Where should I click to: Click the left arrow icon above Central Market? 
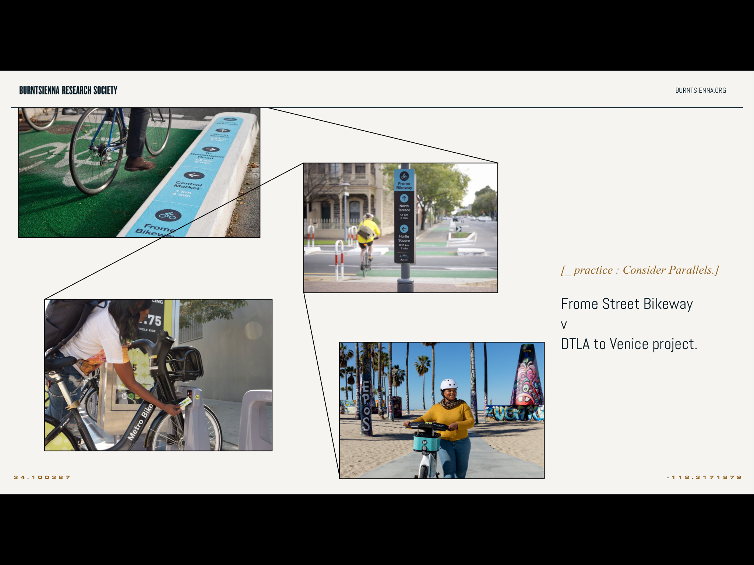[x=194, y=175]
